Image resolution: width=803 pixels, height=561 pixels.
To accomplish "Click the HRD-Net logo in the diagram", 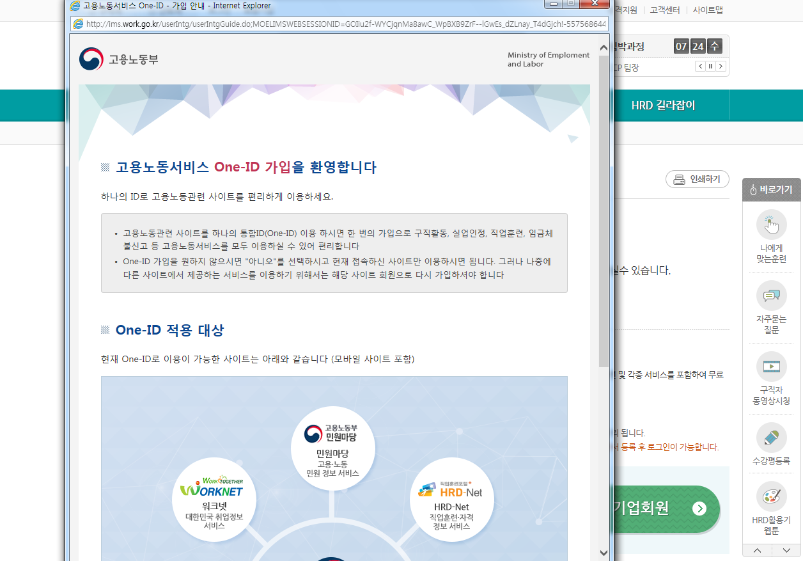I will click(x=451, y=490).
